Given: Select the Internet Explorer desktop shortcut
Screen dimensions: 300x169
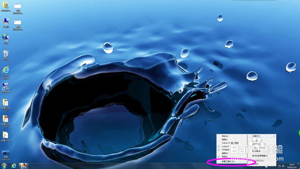Looking at the screenshot, I should [6, 73].
